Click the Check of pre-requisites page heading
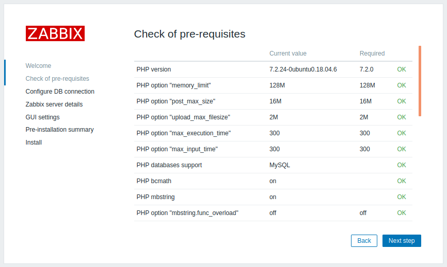Screen dimensions: 447x267 [189, 34]
